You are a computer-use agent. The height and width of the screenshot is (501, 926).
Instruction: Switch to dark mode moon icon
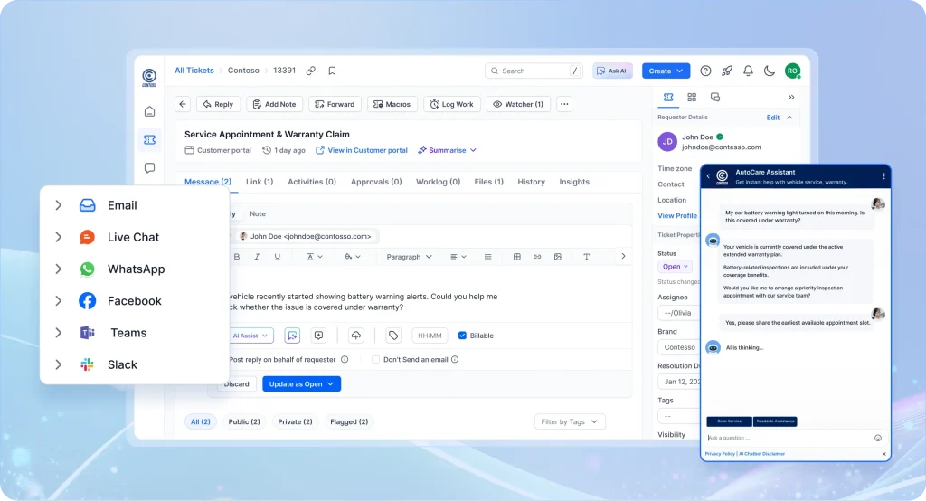tap(769, 71)
